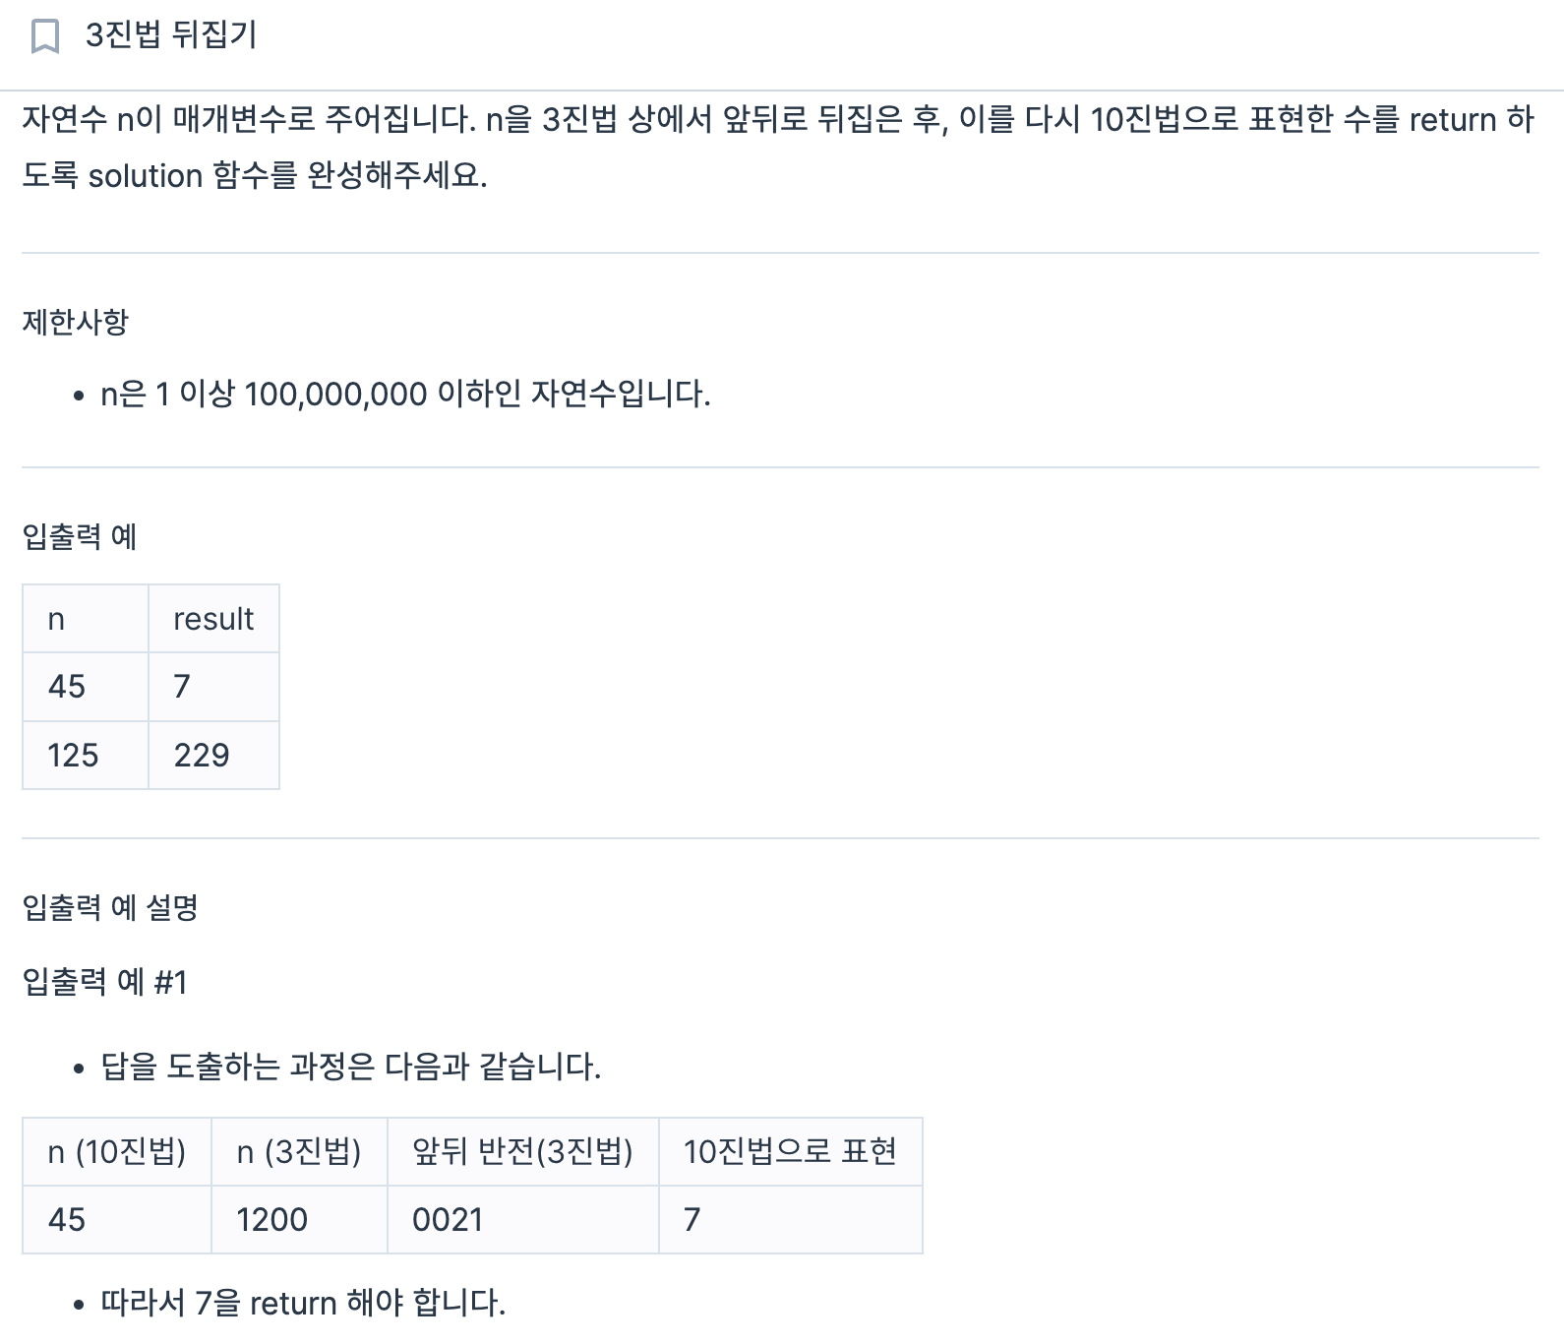Click the 입출력 예 heading
The width and height of the screenshot is (1564, 1344).
[x=80, y=536]
